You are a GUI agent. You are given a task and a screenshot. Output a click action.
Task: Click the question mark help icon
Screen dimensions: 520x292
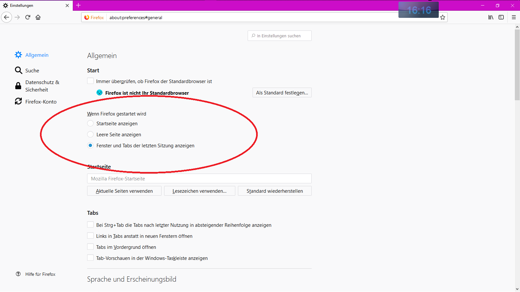[18, 274]
